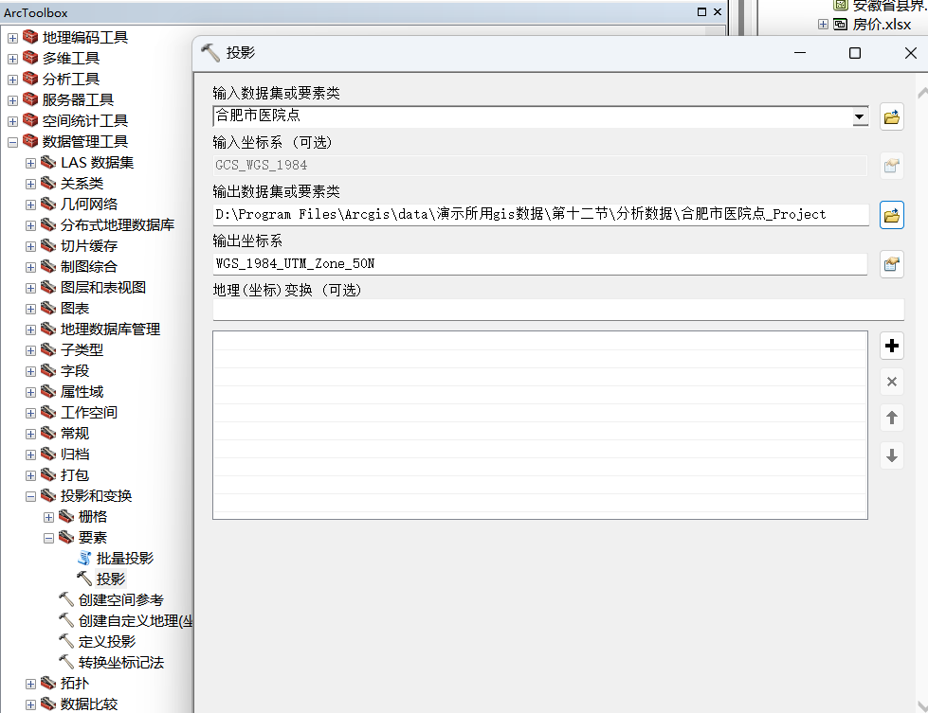Click the output coordinate system field
This screenshot has width=928, height=713.
[x=540, y=263]
